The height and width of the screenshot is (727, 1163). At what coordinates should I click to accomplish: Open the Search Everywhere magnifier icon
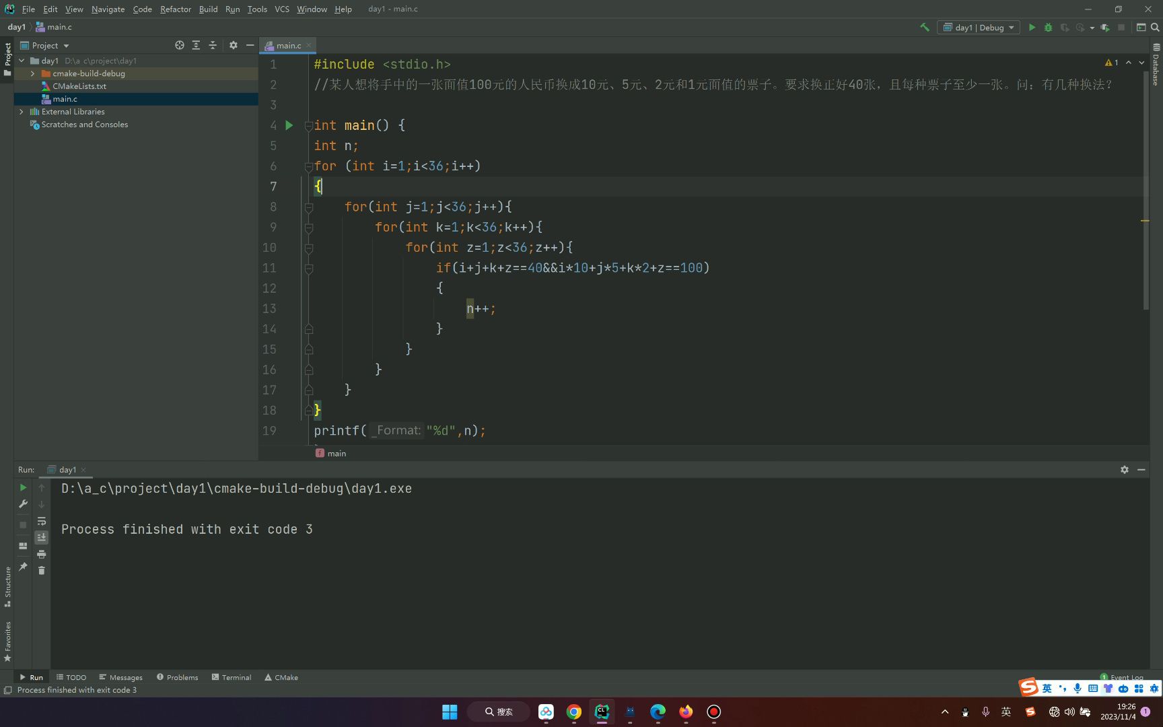pos(1155,28)
